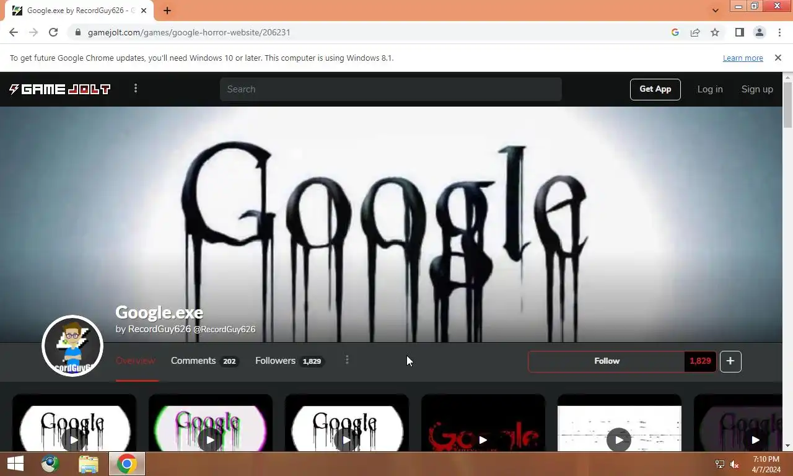Dismiss the Chrome update notice

click(778, 58)
